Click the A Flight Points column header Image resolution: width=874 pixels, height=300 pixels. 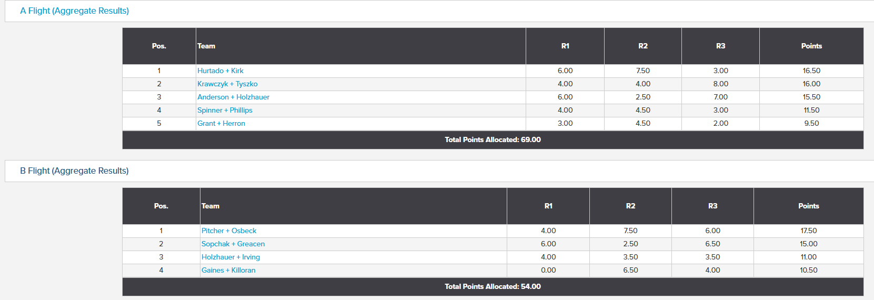coord(811,46)
